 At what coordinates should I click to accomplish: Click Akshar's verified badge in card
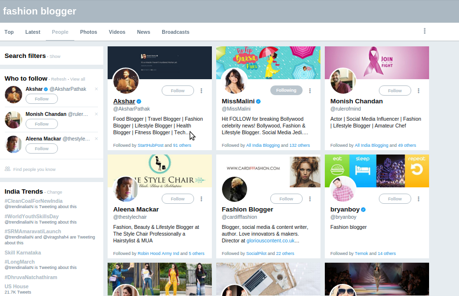click(x=139, y=101)
